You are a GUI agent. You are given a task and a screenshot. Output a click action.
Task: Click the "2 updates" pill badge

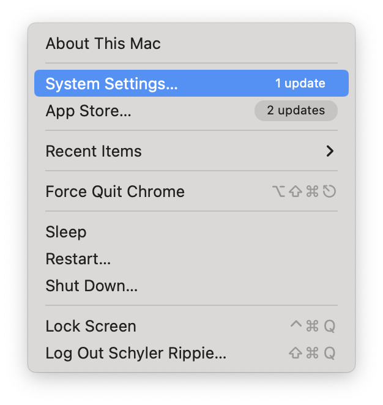point(296,111)
